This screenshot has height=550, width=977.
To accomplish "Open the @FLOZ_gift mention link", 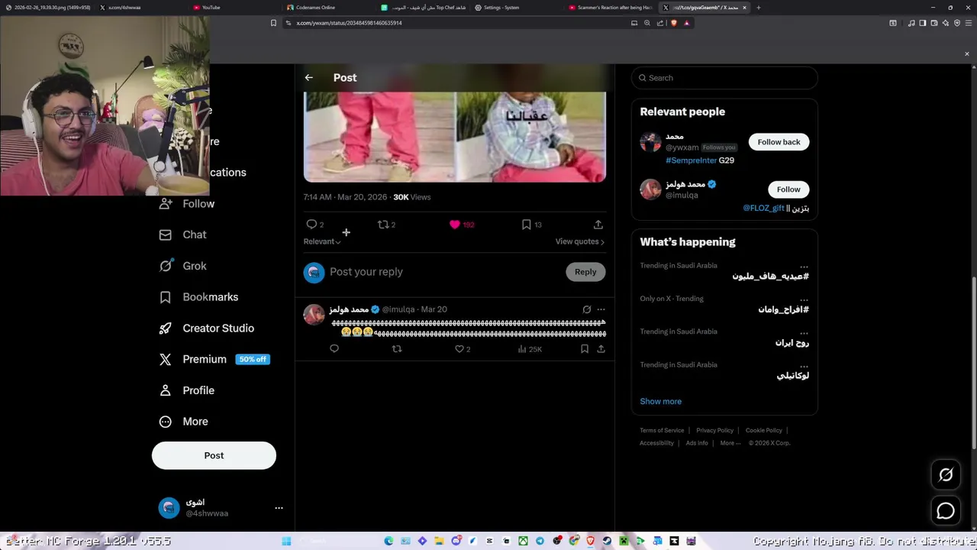I will [x=763, y=208].
